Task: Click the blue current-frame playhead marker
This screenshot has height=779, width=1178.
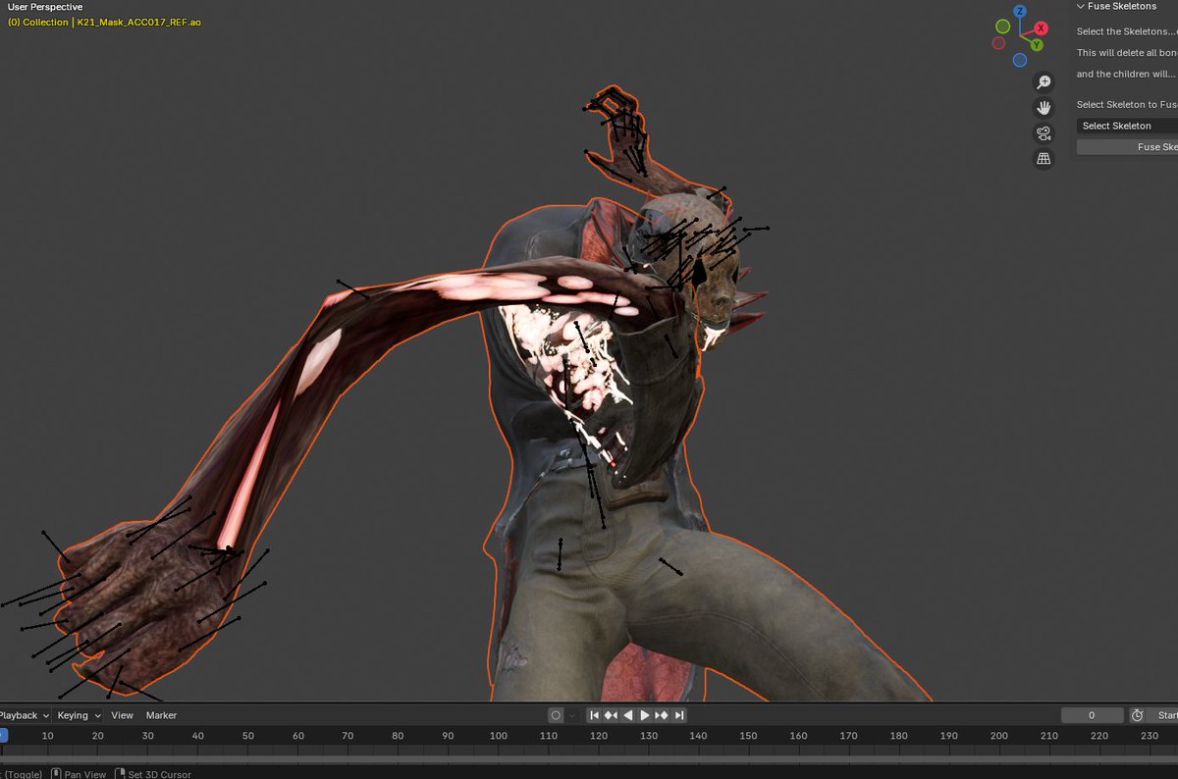Action: 3,735
